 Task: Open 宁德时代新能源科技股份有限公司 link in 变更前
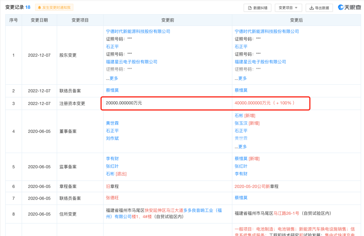click(138, 31)
